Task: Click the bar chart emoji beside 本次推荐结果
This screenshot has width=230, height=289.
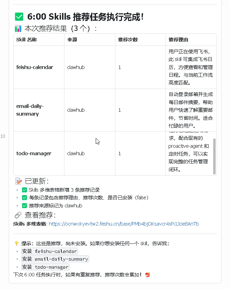Action: click(x=18, y=28)
